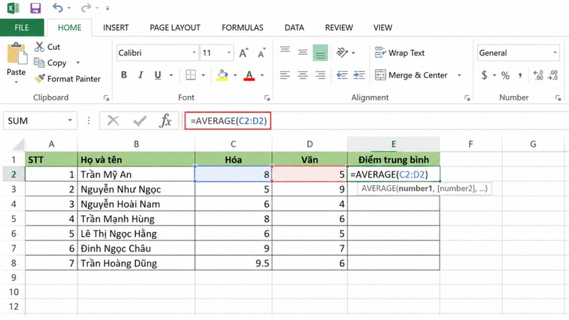Image resolution: width=569 pixels, height=320 pixels.
Task: Open the VIEW tab
Action: tap(383, 28)
